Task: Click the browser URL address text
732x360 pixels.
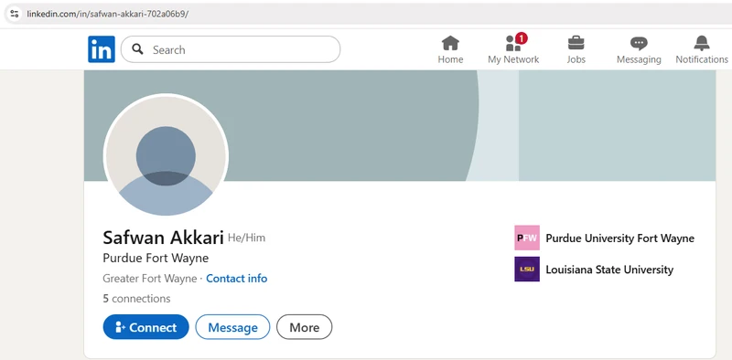Action: [108, 14]
